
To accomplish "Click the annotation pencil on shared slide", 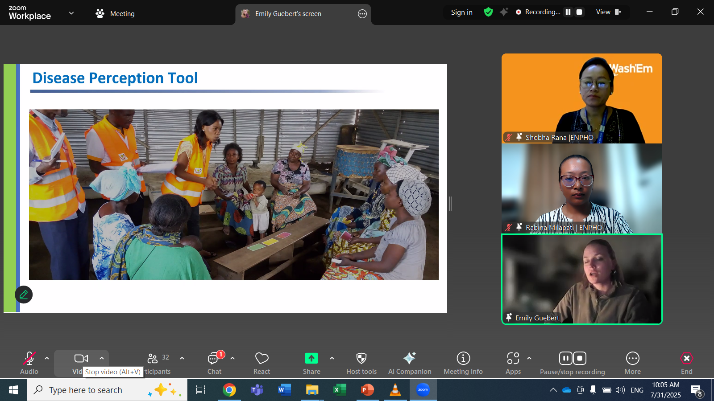I will [24, 295].
